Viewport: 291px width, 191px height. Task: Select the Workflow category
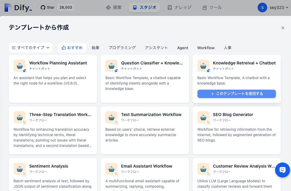[206, 48]
